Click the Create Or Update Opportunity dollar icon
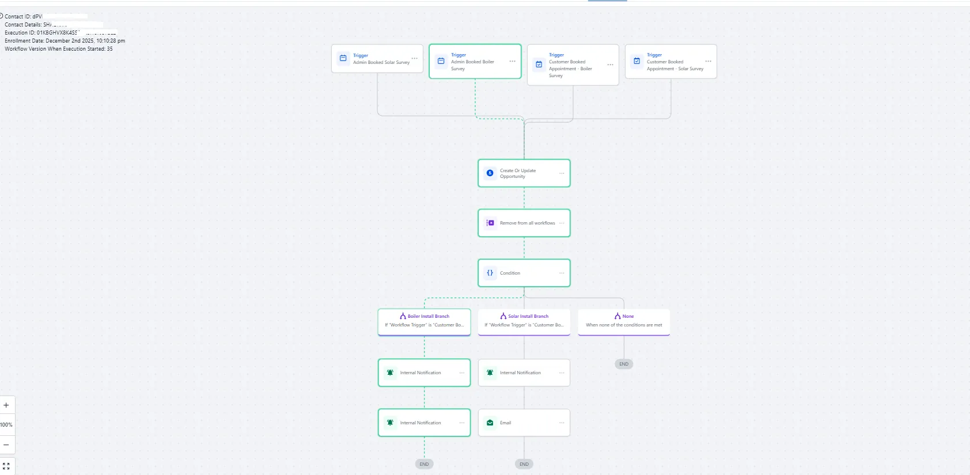970x475 pixels. (x=490, y=173)
